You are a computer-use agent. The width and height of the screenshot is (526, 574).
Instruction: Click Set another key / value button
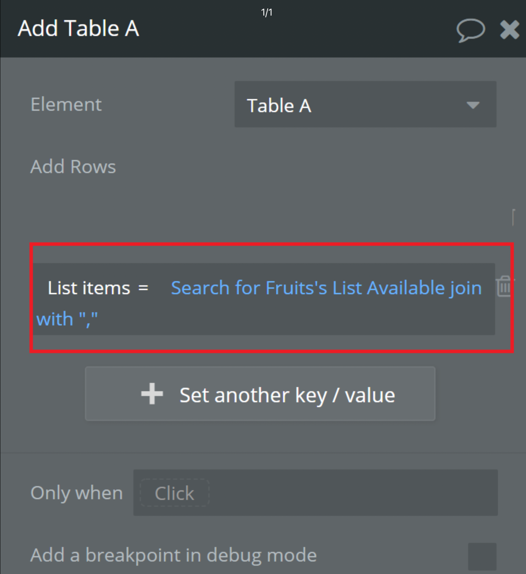coord(260,394)
